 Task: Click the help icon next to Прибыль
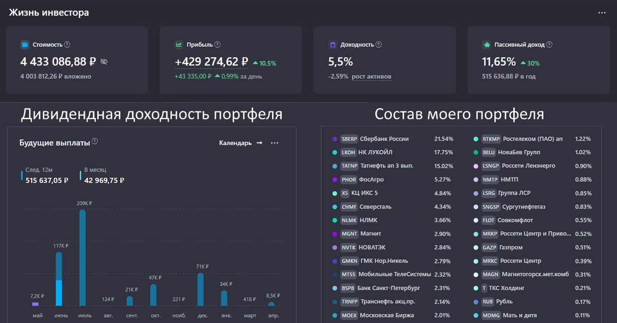[217, 45]
